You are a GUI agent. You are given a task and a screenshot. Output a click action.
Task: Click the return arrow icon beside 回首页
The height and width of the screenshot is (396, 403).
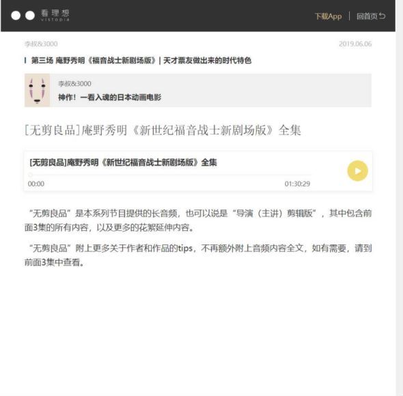click(383, 16)
